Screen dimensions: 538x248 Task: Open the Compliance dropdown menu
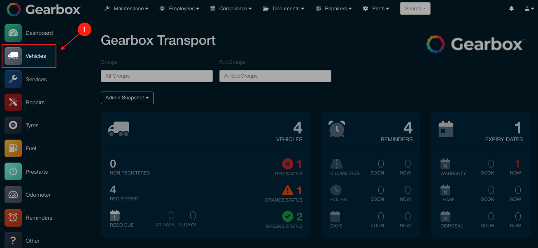pos(231,8)
